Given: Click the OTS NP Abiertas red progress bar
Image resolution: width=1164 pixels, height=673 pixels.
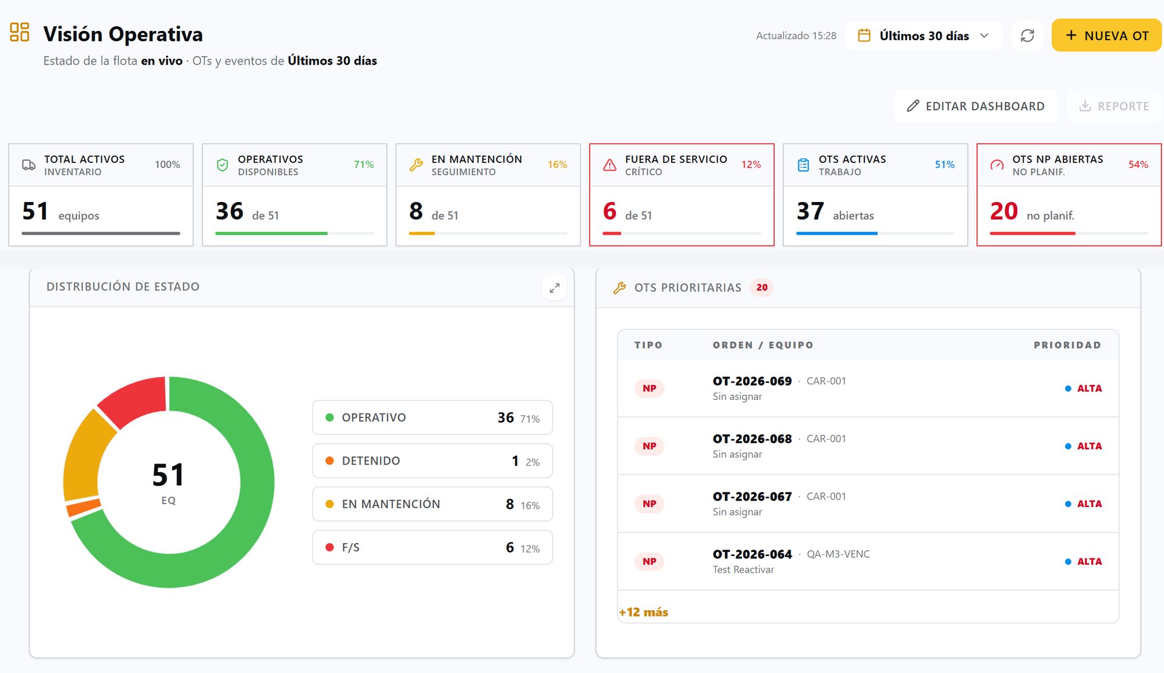Looking at the screenshot, I should [1069, 233].
